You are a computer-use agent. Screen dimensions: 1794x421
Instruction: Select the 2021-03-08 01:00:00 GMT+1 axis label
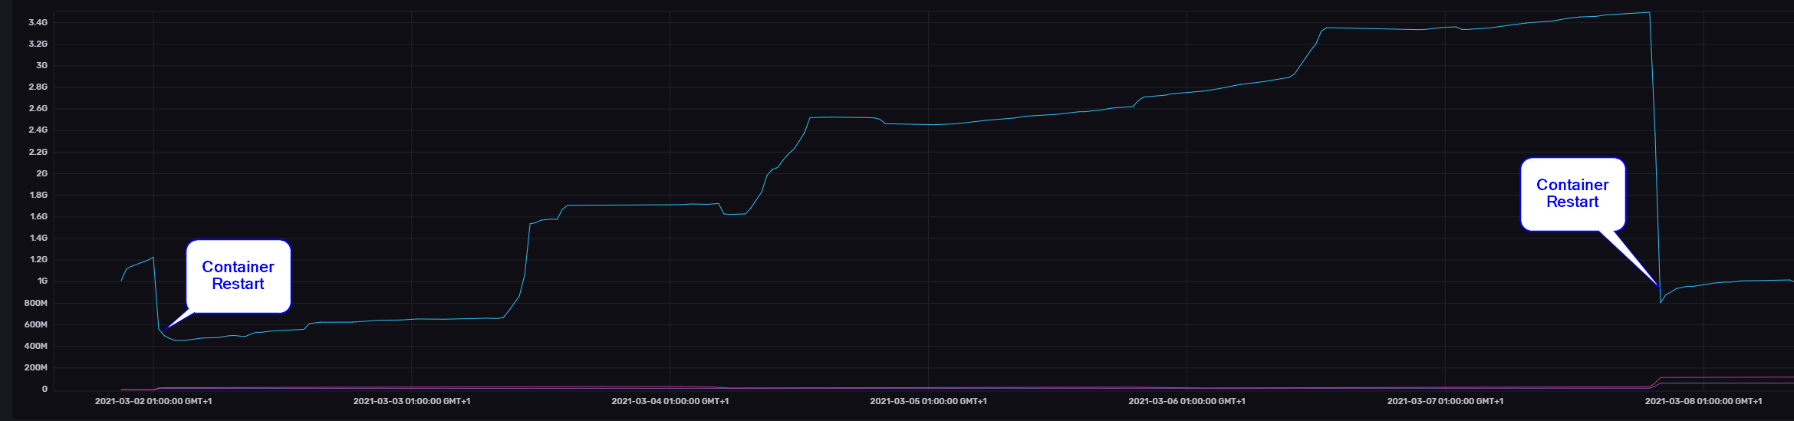[x=1703, y=401]
